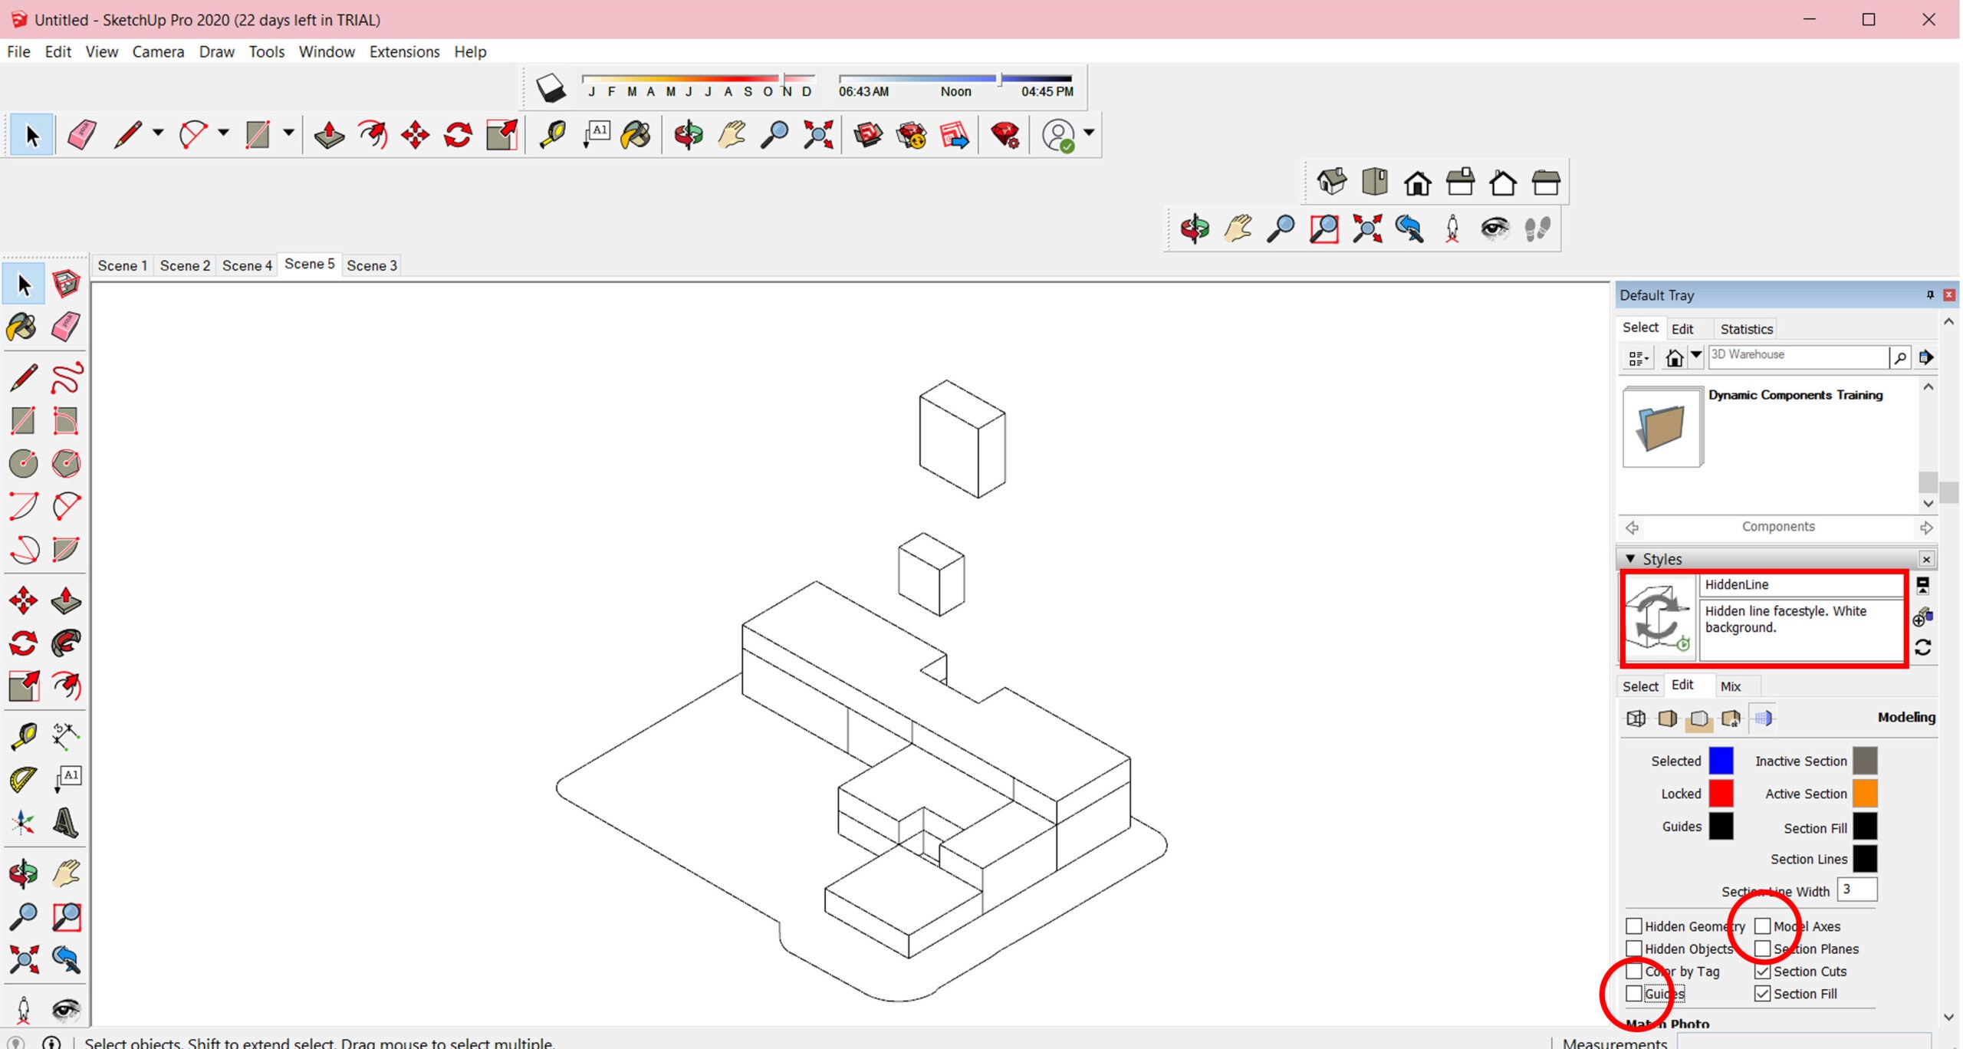This screenshot has height=1049, width=1963.
Task: Open the Camera menu
Action: coord(158,51)
